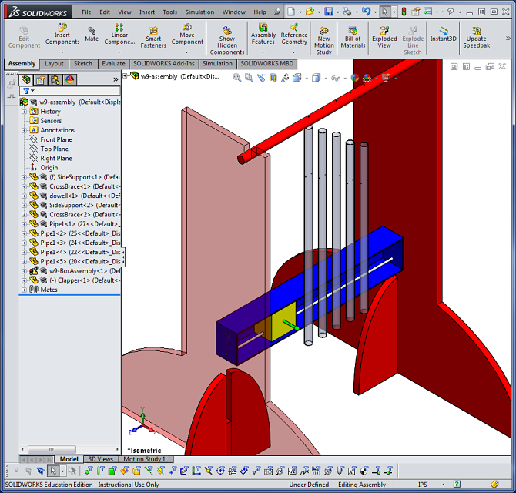Open DisplayManager panel tab
The image size is (516, 493).
69,79
